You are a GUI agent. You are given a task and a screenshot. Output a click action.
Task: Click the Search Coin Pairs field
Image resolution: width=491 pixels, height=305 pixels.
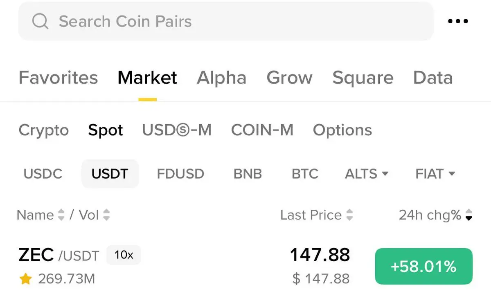225,21
